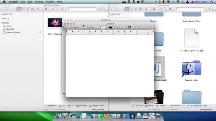
Task: Toggle bold formatting in TextEdit
Action: (119, 28)
